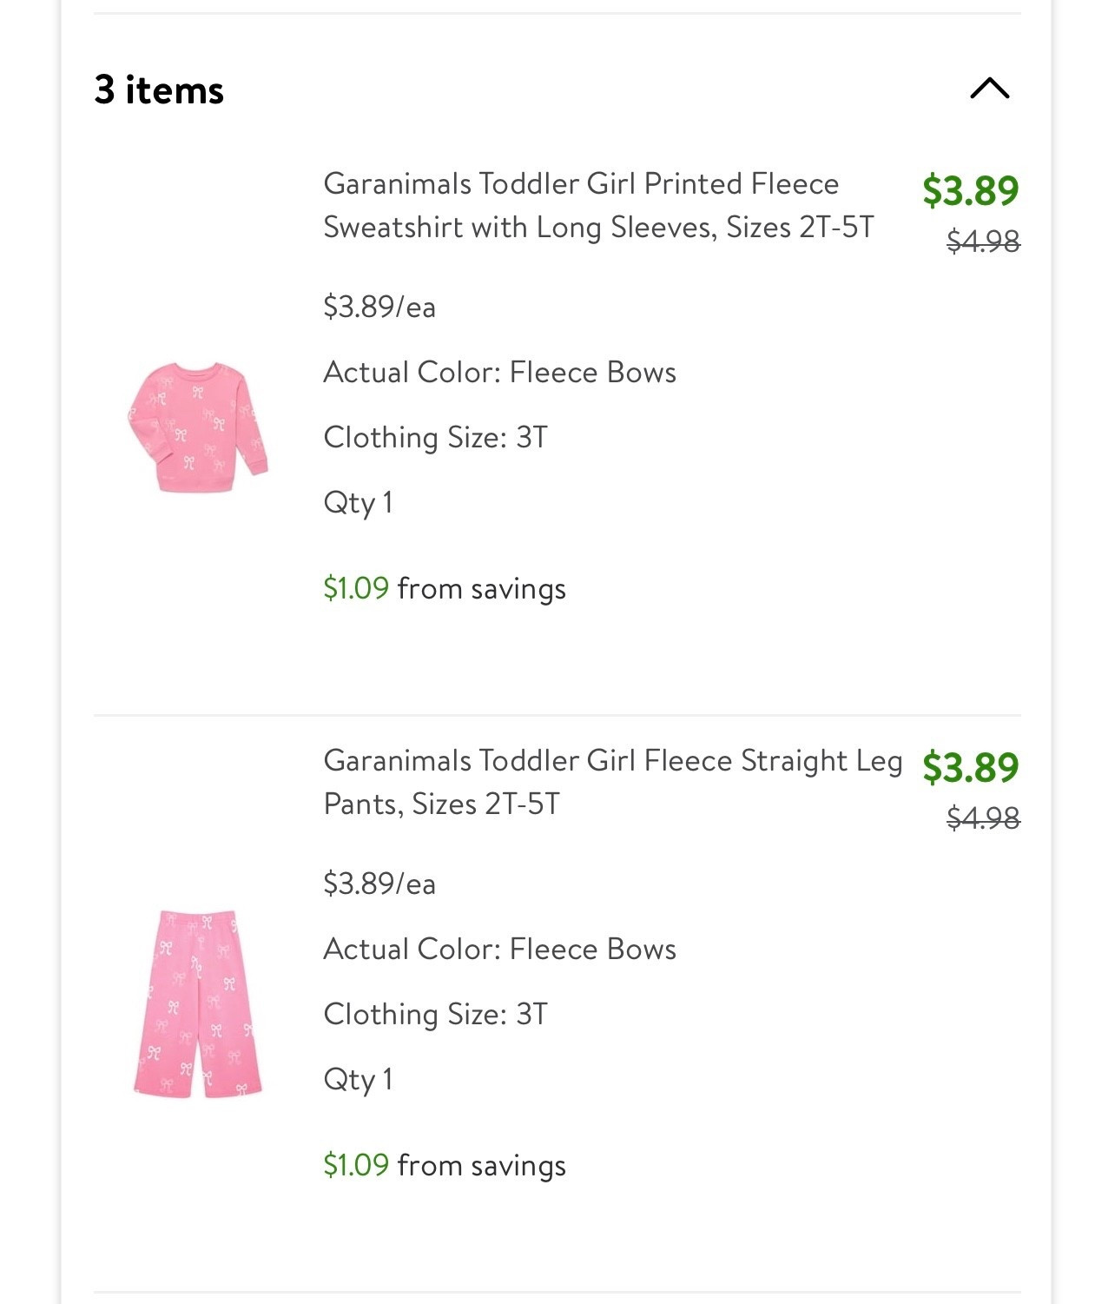
Task: Click the sweatshirt $3.89/ea unit price
Action: coord(379,307)
